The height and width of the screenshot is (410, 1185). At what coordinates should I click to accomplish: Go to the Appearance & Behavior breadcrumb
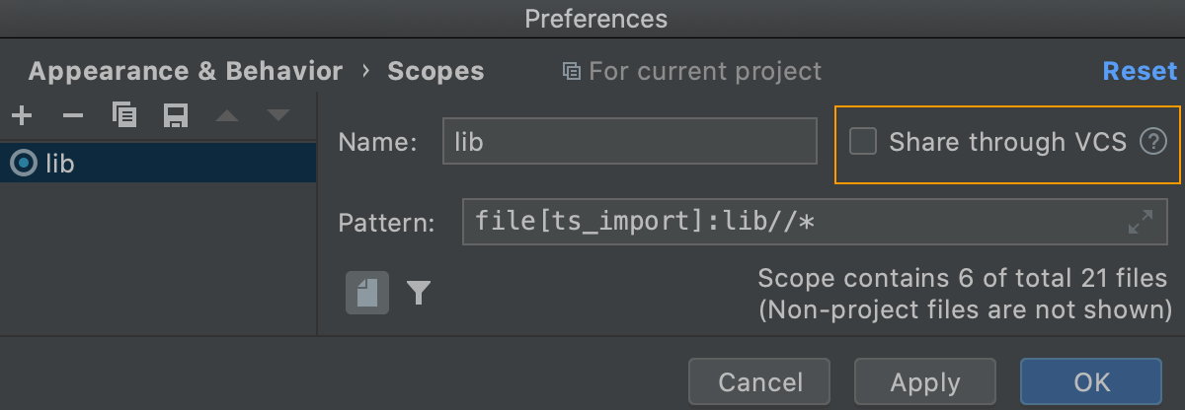186,71
